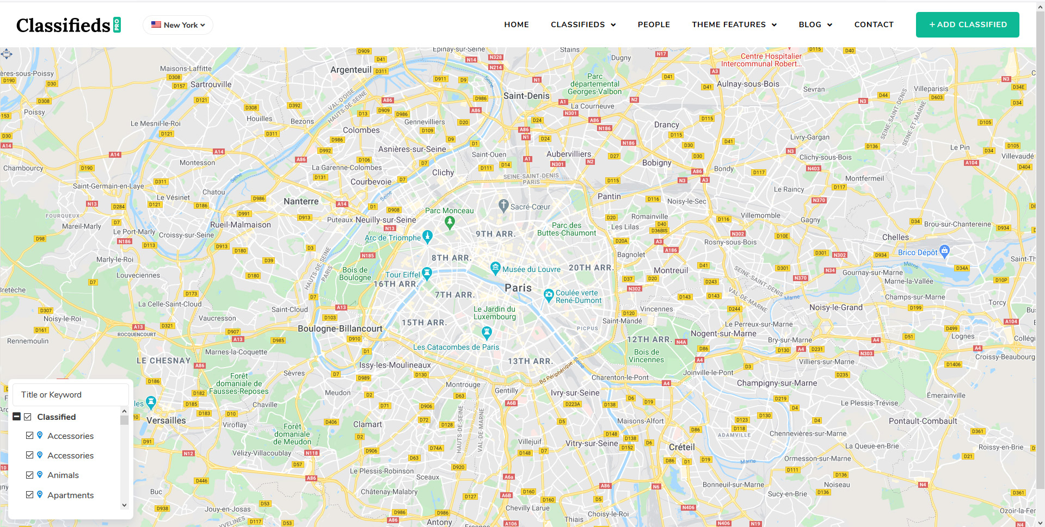Image resolution: width=1045 pixels, height=527 pixels.
Task: Click the Bois de Vincennes map label
Action: point(647,356)
